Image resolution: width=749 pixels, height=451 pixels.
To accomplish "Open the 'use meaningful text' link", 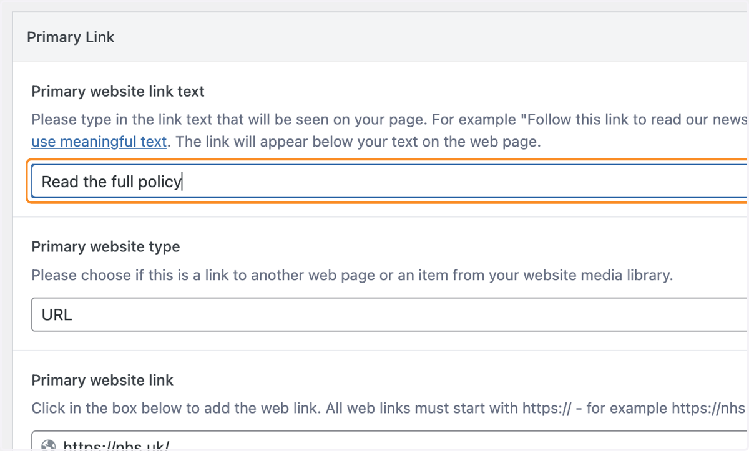I will click(x=99, y=142).
